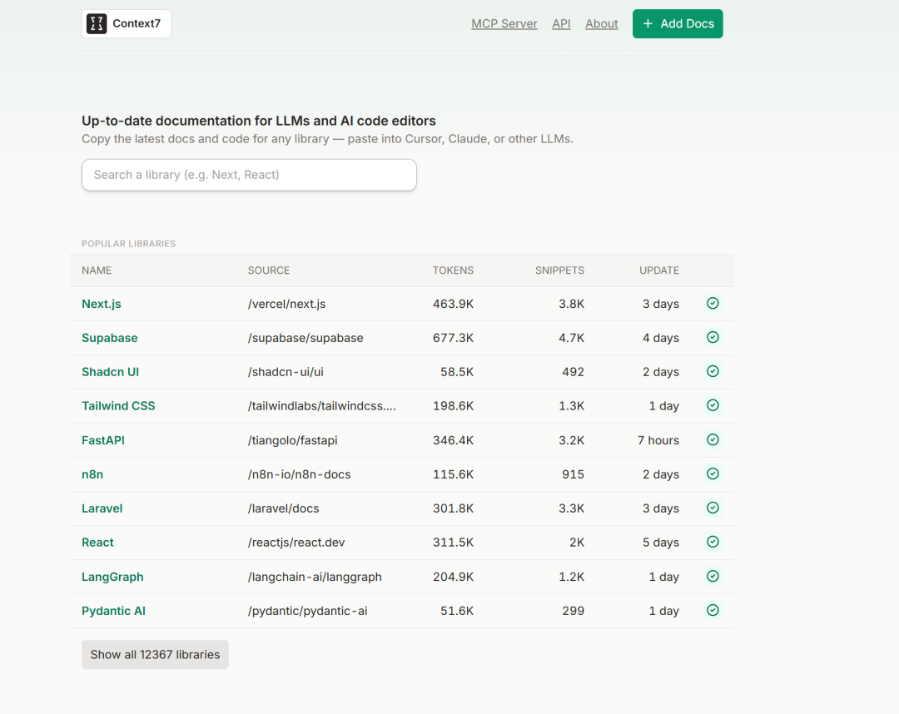899x714 pixels.
Task: Show all 12367 libraries
Action: click(x=155, y=655)
